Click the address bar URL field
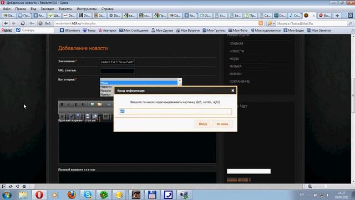 pos(156,23)
